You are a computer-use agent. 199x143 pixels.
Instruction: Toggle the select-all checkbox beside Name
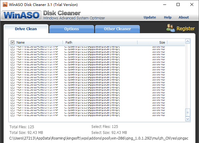coord(13,42)
